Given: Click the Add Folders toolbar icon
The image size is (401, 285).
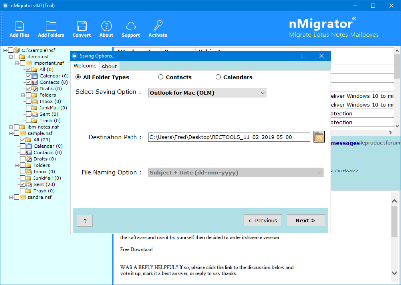Looking at the screenshot, I should (x=51, y=26).
